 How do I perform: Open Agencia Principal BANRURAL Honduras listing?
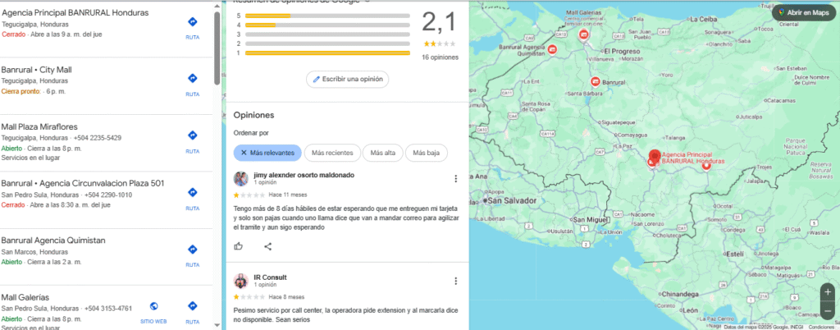(75, 13)
